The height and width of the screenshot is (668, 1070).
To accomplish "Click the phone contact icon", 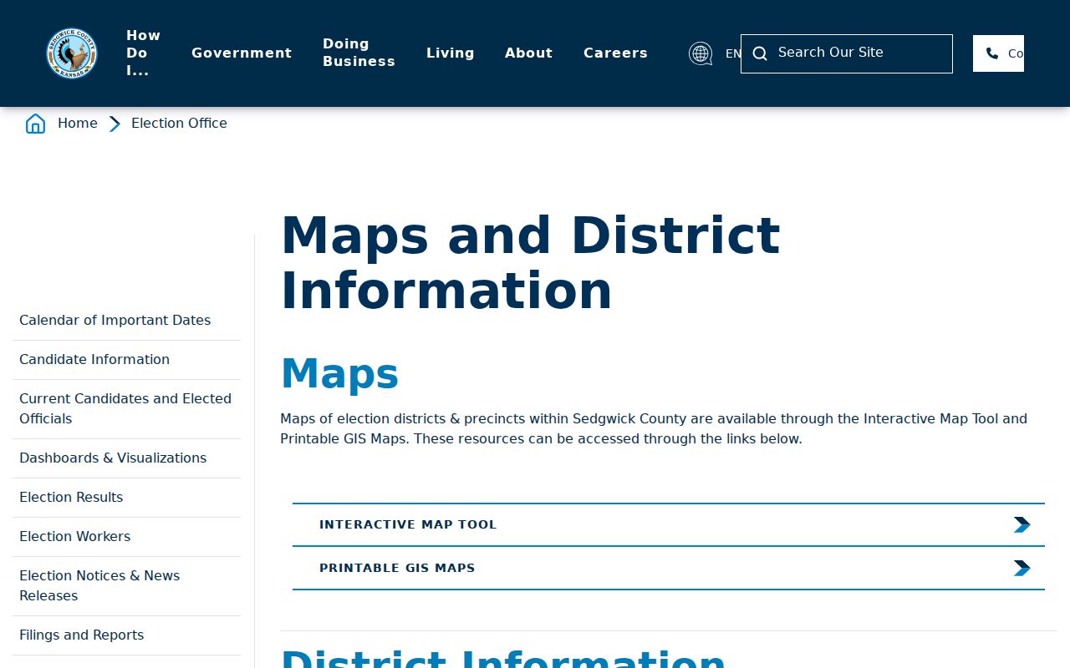I will pyautogui.click(x=992, y=53).
